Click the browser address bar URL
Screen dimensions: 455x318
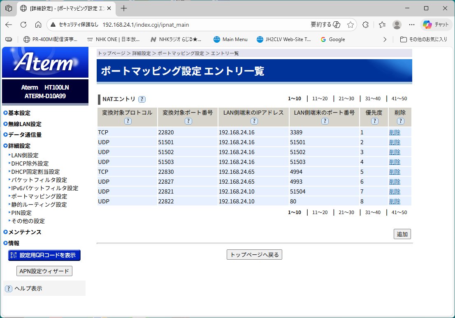[146, 25]
